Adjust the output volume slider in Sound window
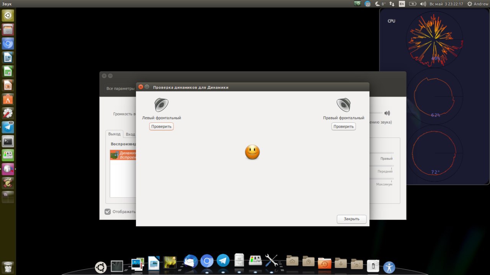This screenshot has height=275, width=490. click(376, 113)
